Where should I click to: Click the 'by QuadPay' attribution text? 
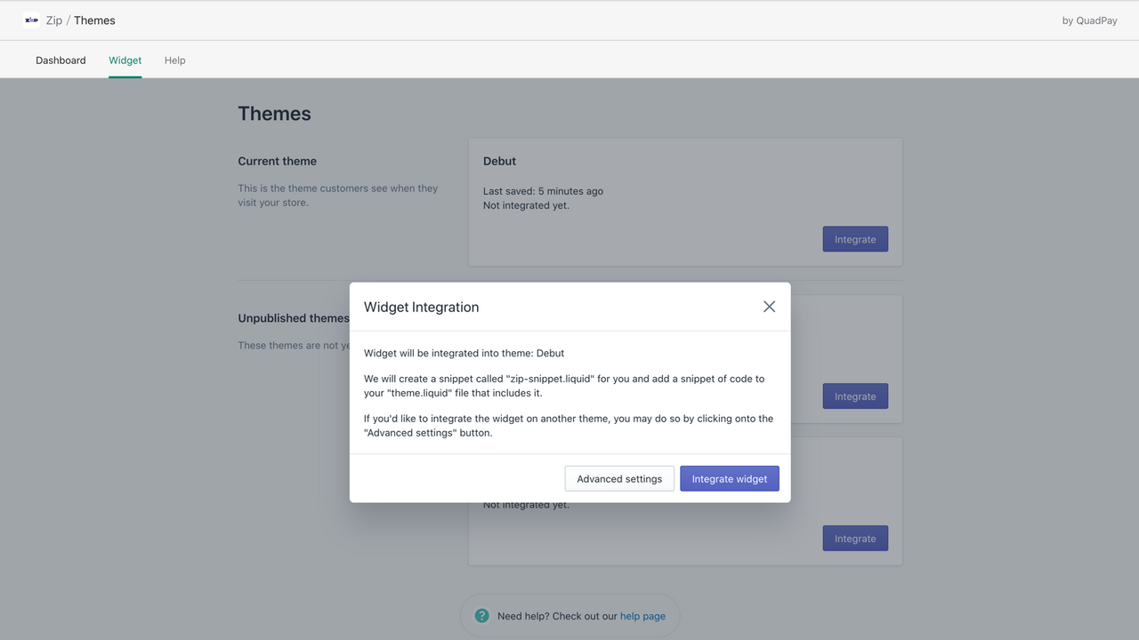click(x=1089, y=20)
